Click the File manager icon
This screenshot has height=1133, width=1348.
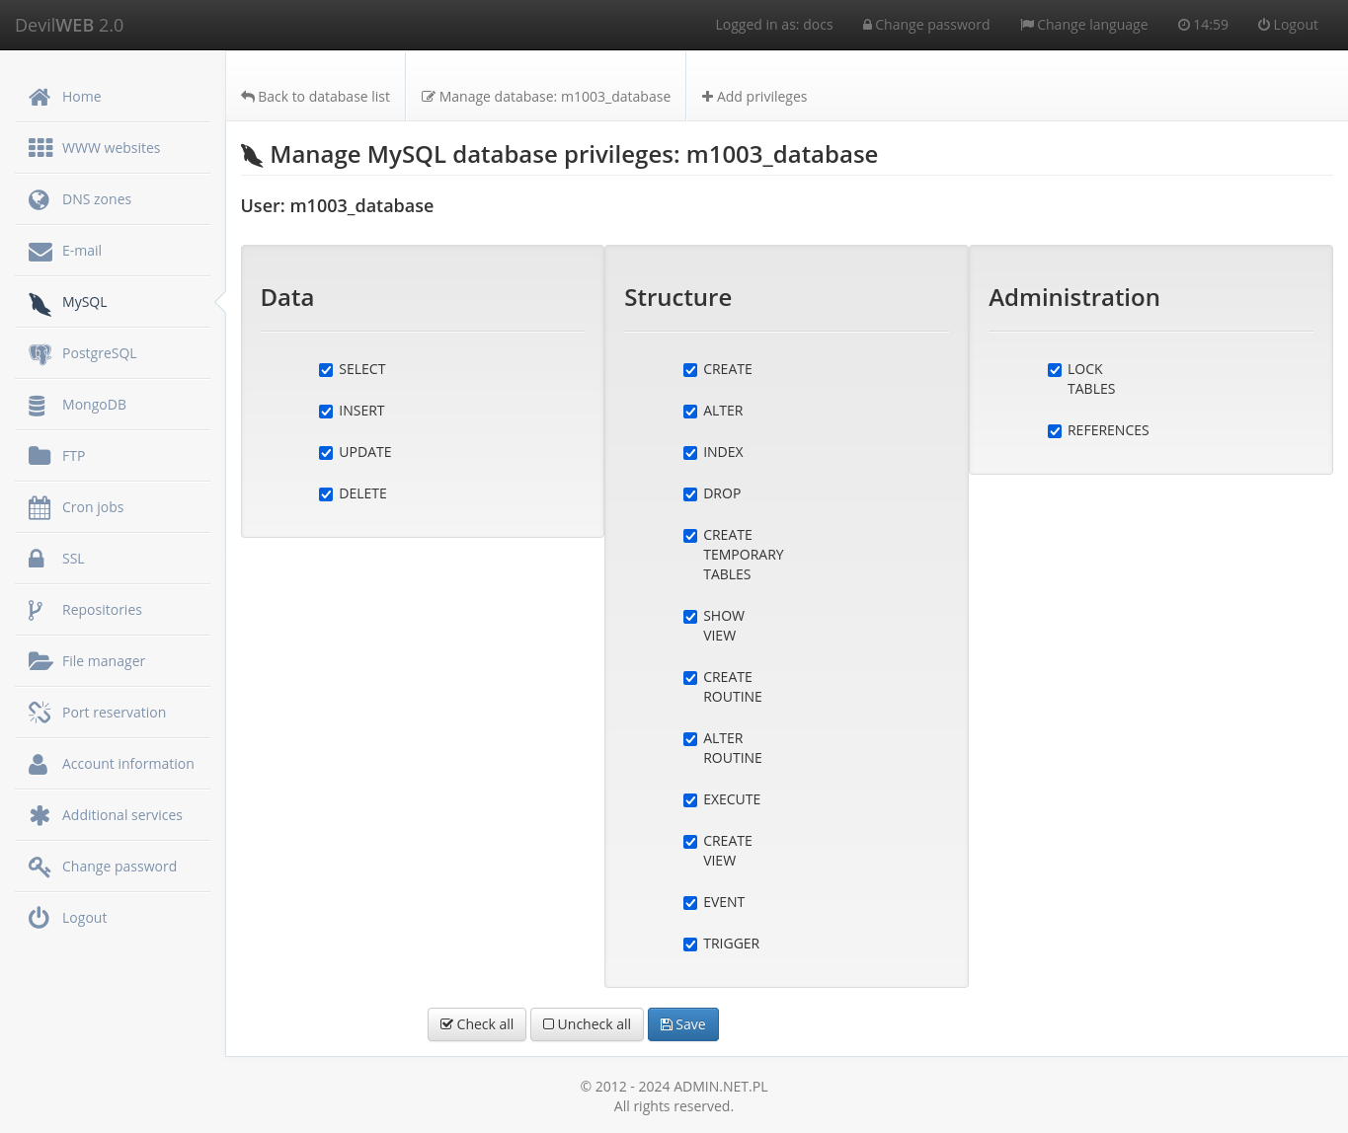coord(40,660)
